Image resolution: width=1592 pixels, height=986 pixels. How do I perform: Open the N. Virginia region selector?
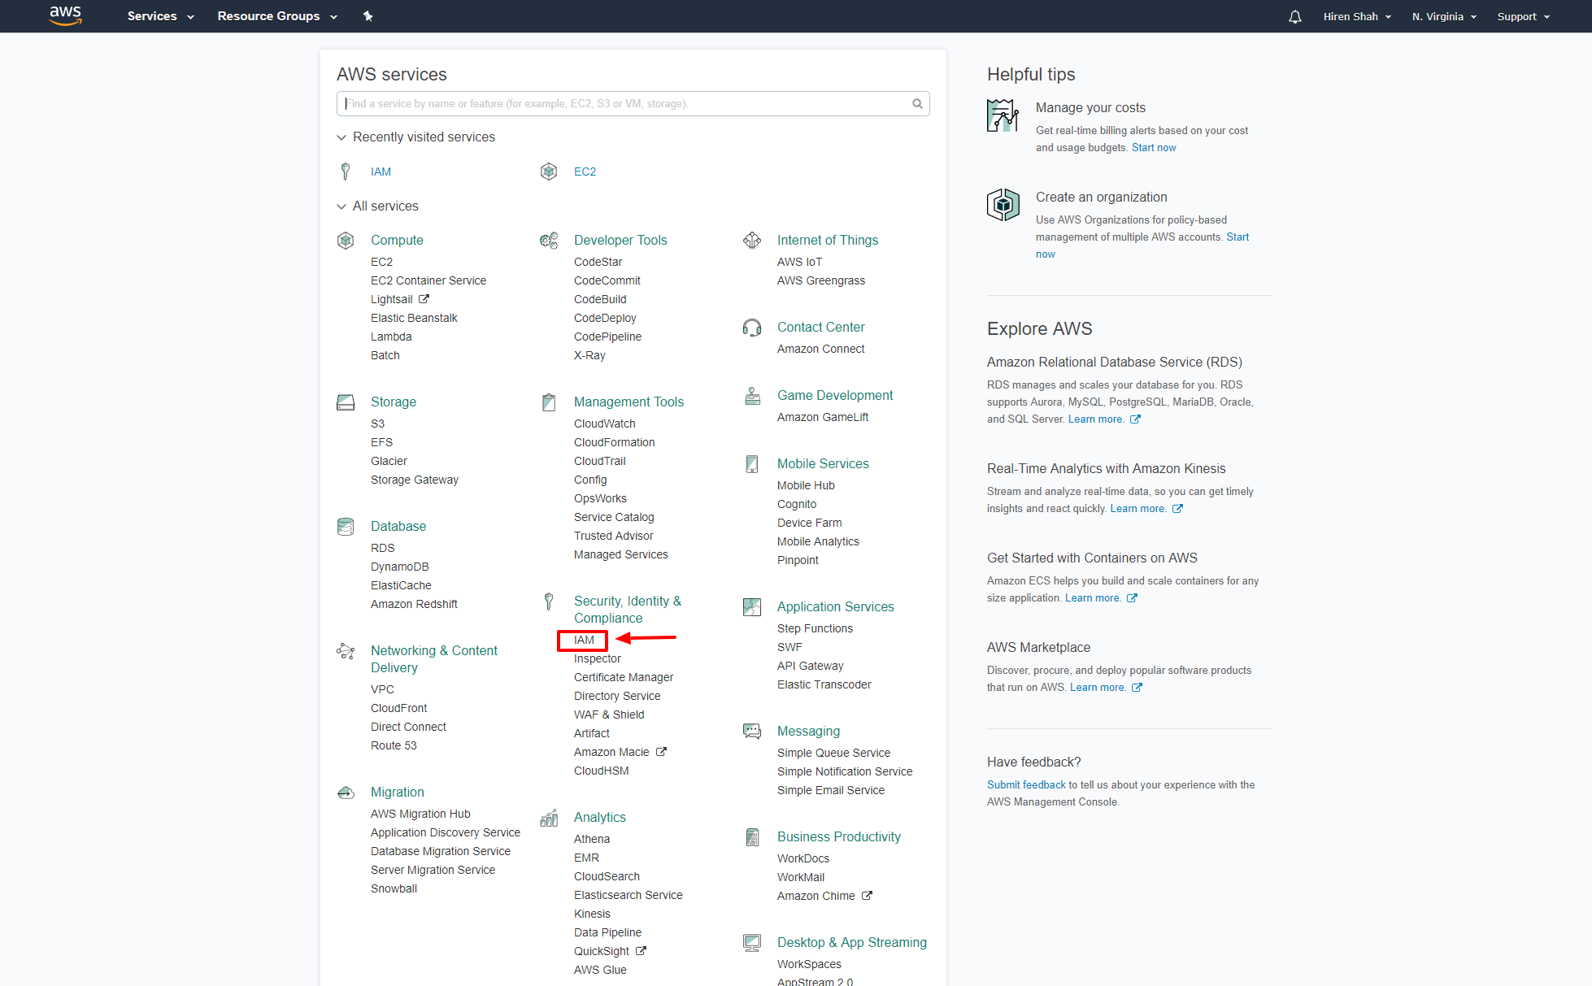click(x=1444, y=16)
